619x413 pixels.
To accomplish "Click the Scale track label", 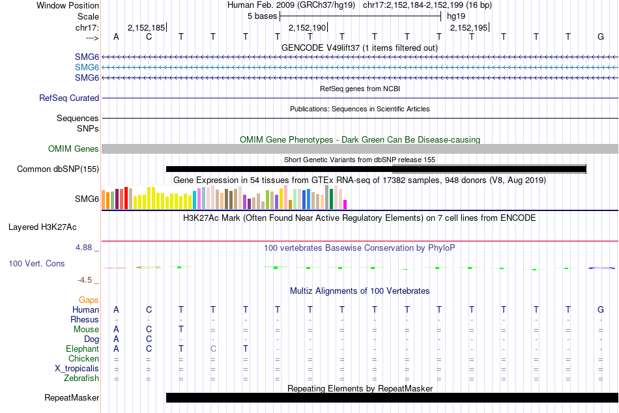I will [88, 16].
